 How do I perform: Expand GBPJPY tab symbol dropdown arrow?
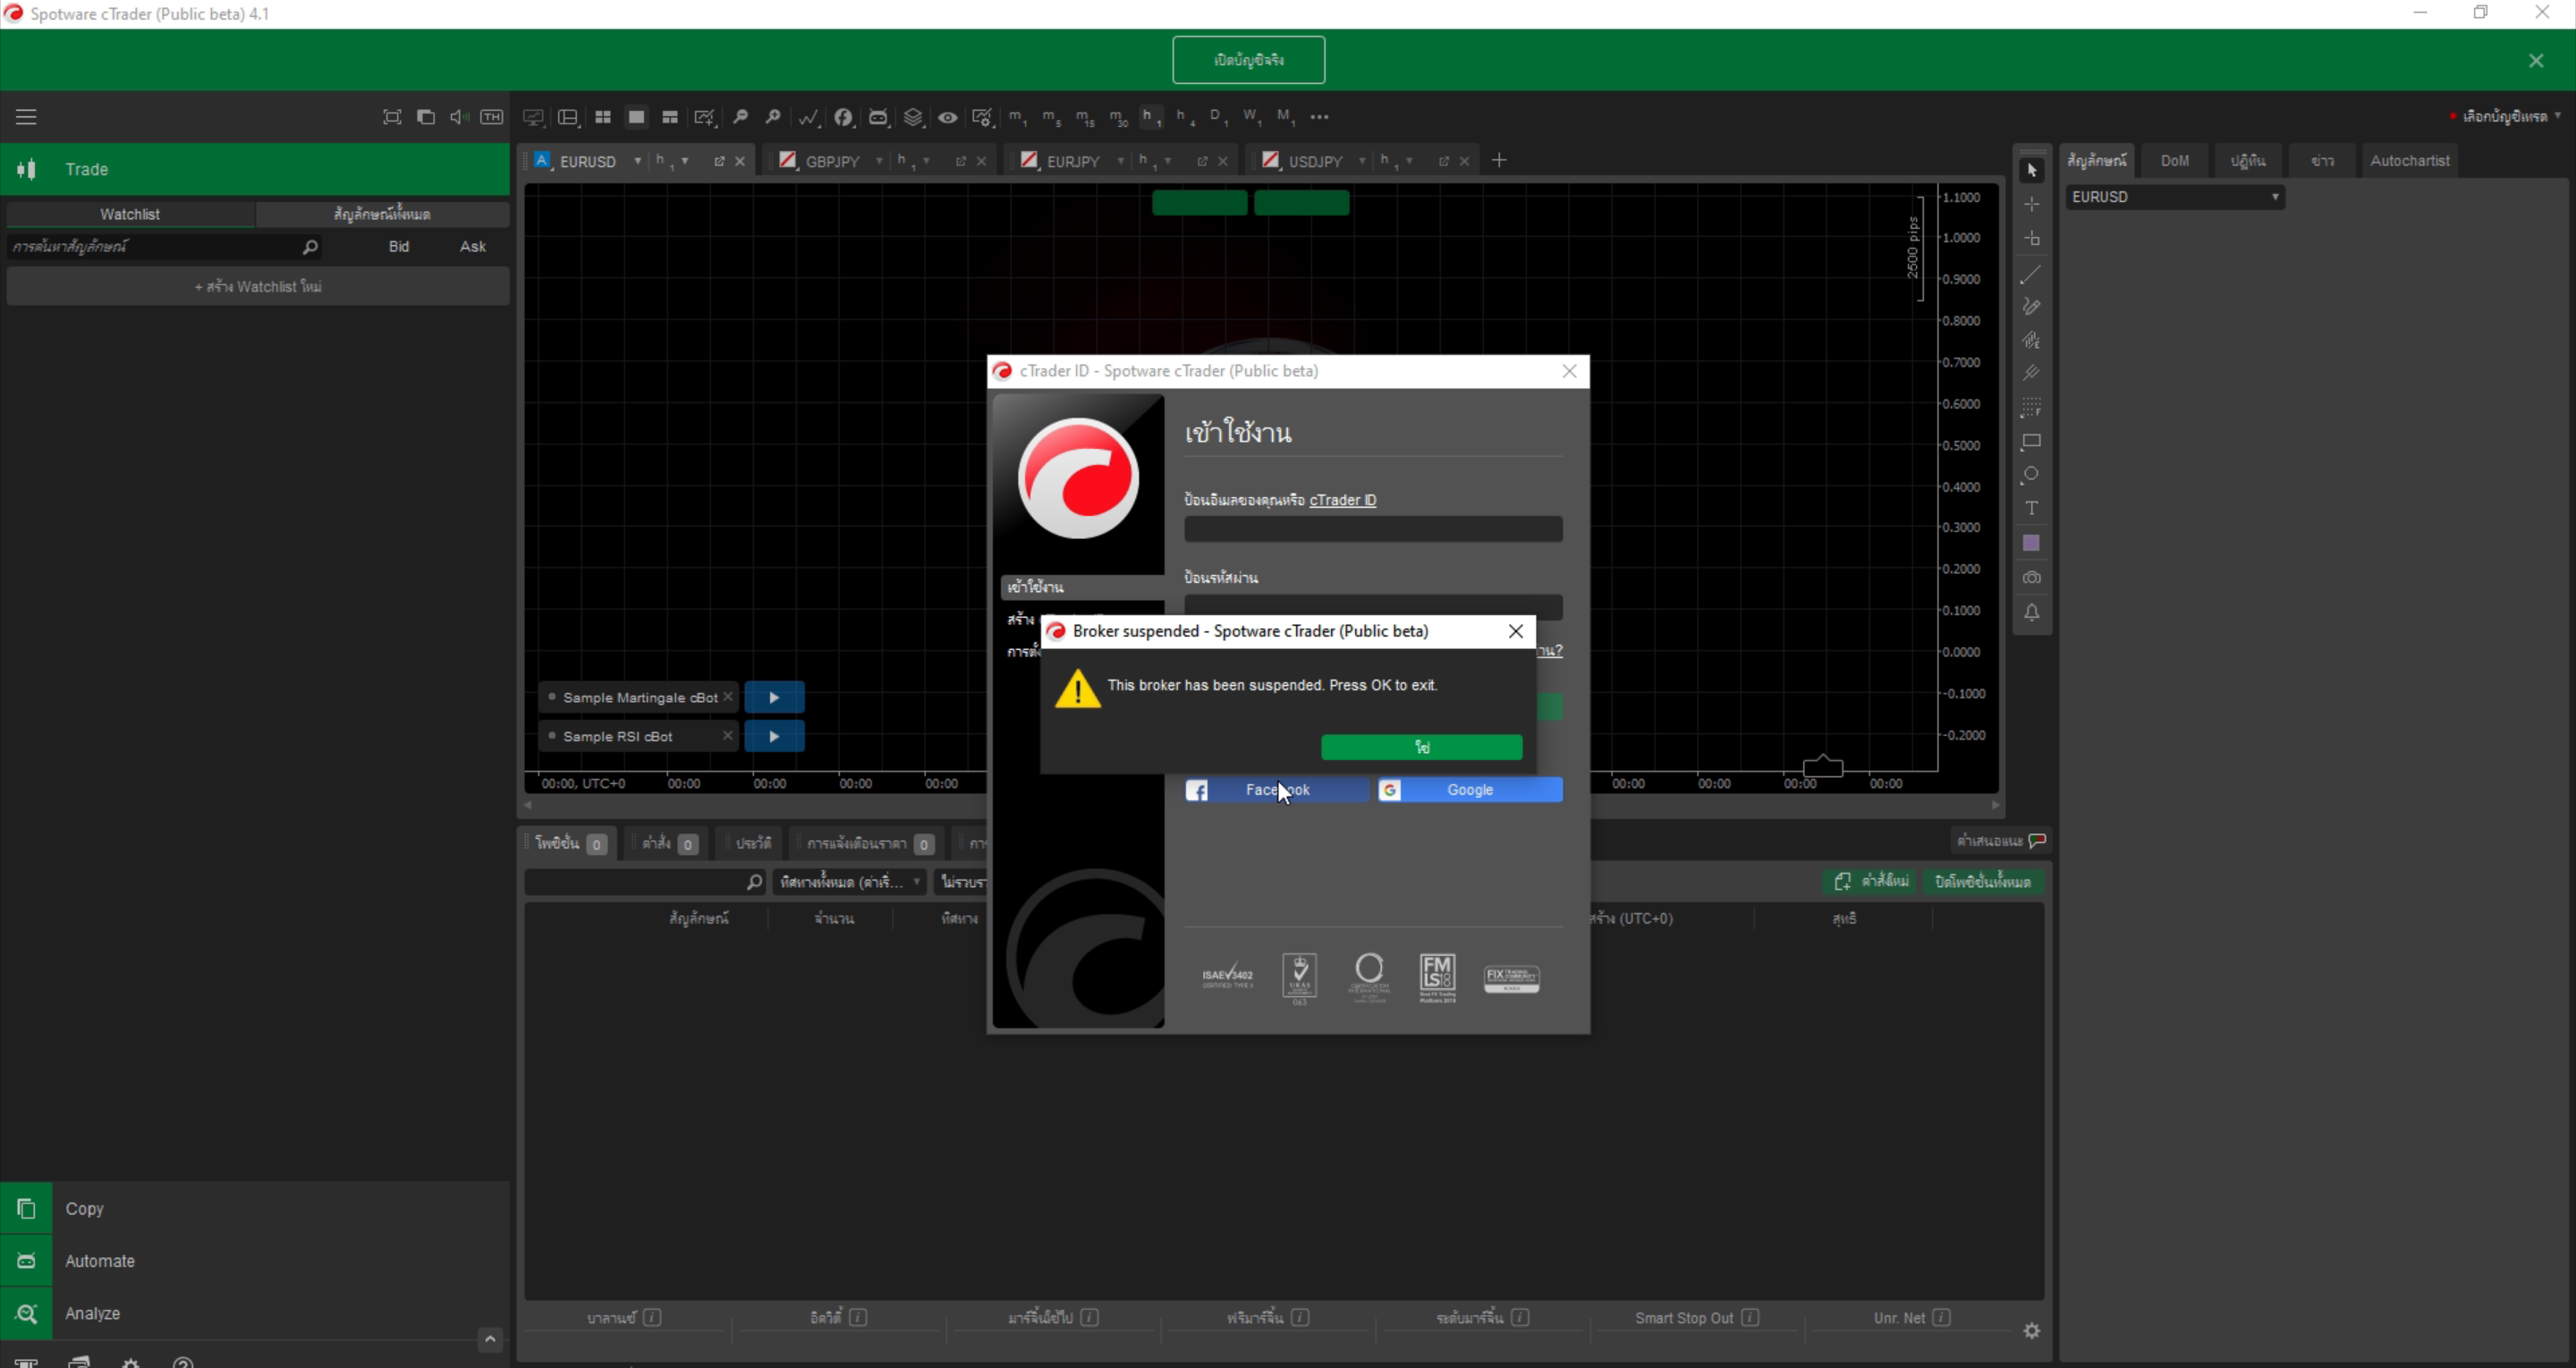(879, 161)
